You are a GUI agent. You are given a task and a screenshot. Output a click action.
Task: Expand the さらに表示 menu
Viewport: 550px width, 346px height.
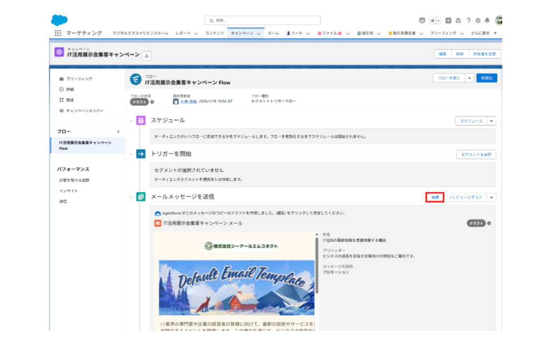(484, 33)
